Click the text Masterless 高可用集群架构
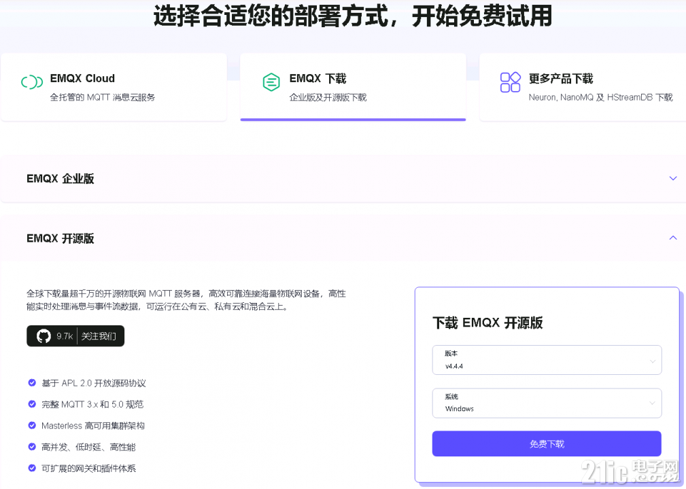686x489 pixels. [92, 426]
